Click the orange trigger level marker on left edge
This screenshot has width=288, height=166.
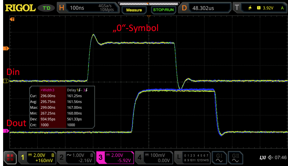point(5,49)
